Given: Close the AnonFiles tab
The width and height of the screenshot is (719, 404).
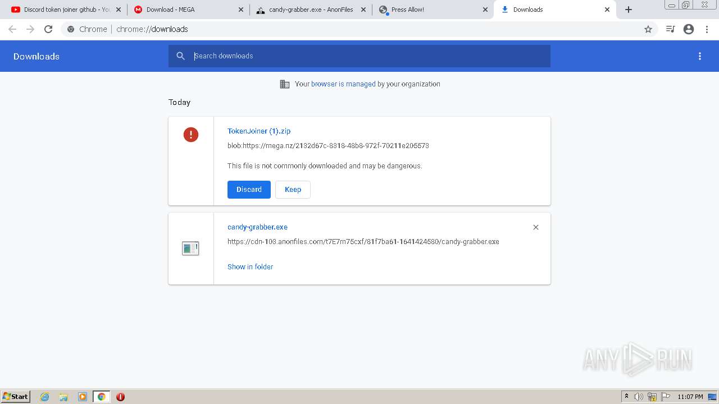Looking at the screenshot, I should (x=363, y=10).
